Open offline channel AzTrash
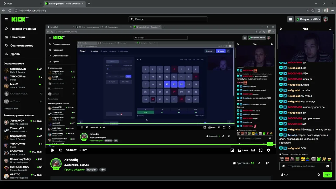Screen dimensions: 336x189 23,101
